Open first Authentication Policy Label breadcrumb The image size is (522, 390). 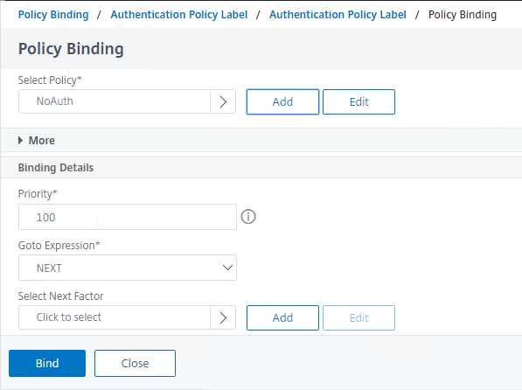(179, 15)
